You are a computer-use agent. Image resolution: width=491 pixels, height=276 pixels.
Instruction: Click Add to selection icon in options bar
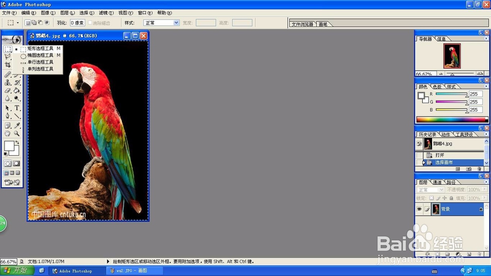(34, 23)
